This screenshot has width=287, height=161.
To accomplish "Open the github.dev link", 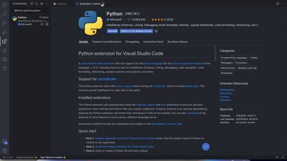I will pyautogui.click(x=191, y=86).
